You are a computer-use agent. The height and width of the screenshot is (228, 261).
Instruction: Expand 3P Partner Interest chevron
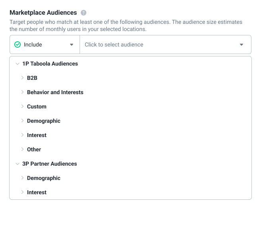22,192
